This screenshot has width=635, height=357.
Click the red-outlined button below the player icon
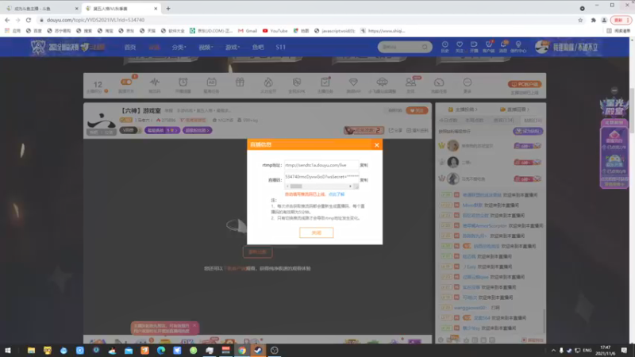pos(257,252)
